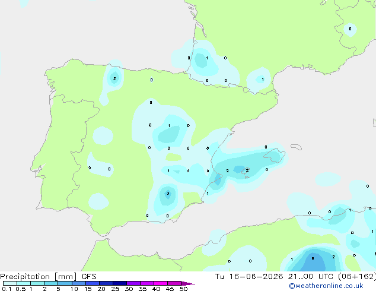Click the dark blue precipitation maximum over Algeria

pyautogui.click(x=313, y=261)
